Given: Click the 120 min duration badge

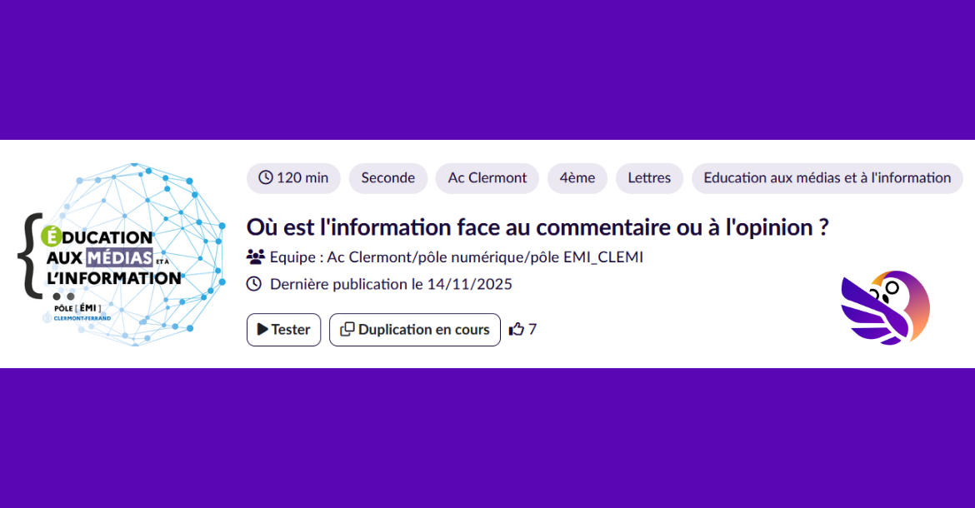Looking at the screenshot, I should click(x=293, y=177).
